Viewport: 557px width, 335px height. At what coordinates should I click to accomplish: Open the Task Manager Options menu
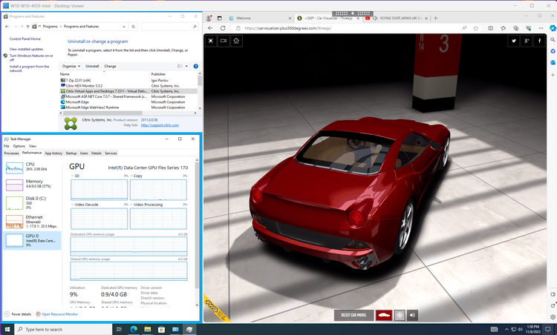tap(19, 146)
